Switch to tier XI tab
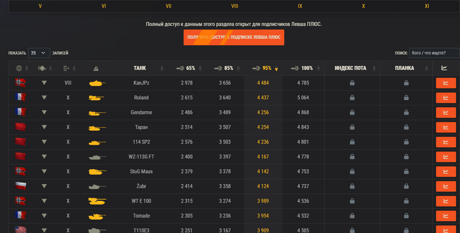Viewport: 460px width, 233px height. (x=427, y=6)
